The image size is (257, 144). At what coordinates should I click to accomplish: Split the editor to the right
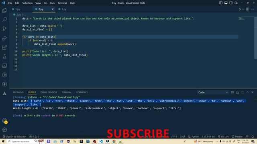pos(247,9)
